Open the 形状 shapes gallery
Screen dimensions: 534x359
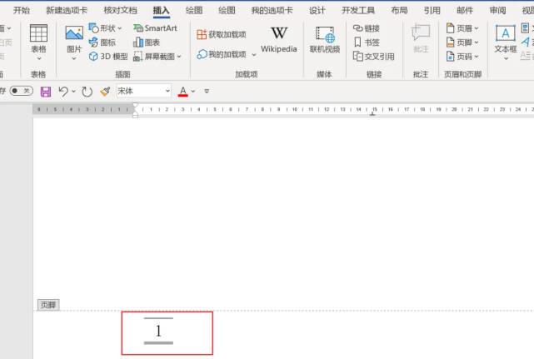(105, 28)
